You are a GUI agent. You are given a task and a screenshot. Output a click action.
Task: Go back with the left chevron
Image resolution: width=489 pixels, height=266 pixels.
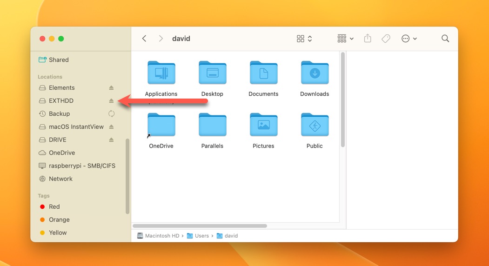144,38
